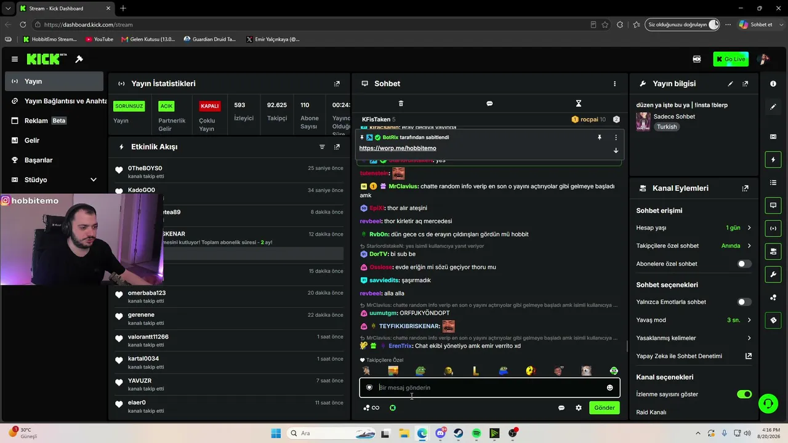Toggle Yalnızca Emotlarla sohbet switch
This screenshot has height=443, width=788.
click(x=744, y=302)
